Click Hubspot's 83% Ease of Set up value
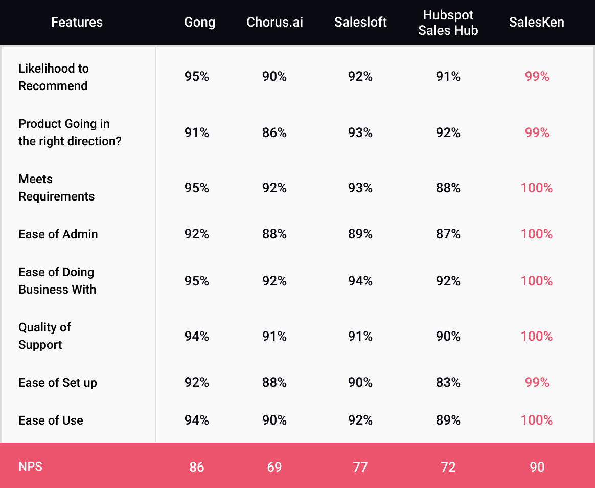 click(x=448, y=383)
